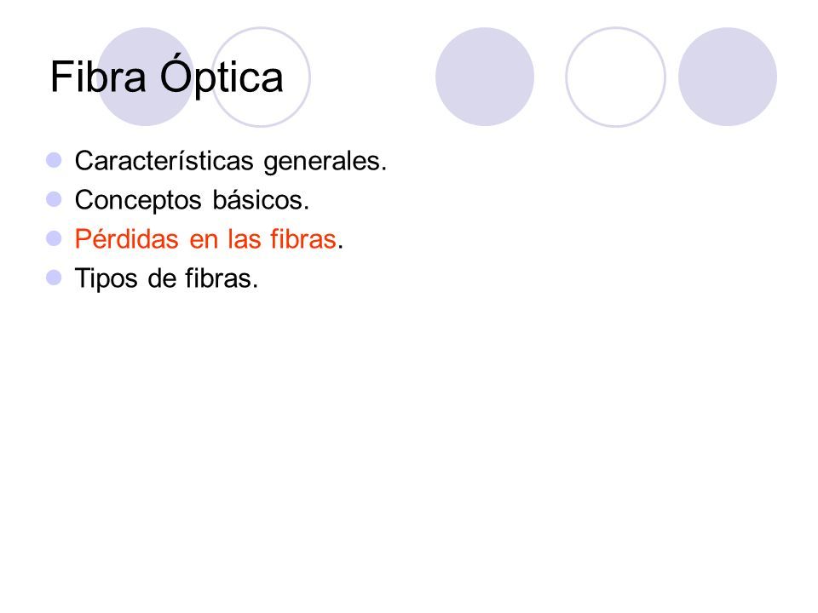This screenshot has height=613, width=818.
Task: Select the "Características generales." line
Action: tap(231, 161)
